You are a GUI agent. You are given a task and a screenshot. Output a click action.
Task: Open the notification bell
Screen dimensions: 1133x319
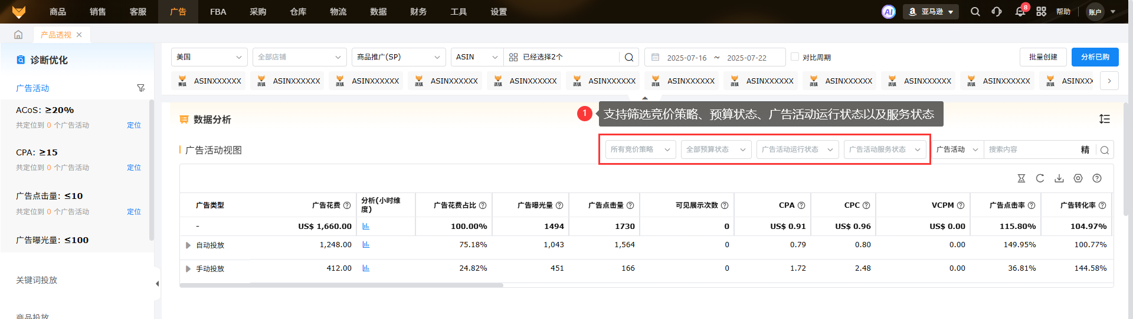(1020, 12)
